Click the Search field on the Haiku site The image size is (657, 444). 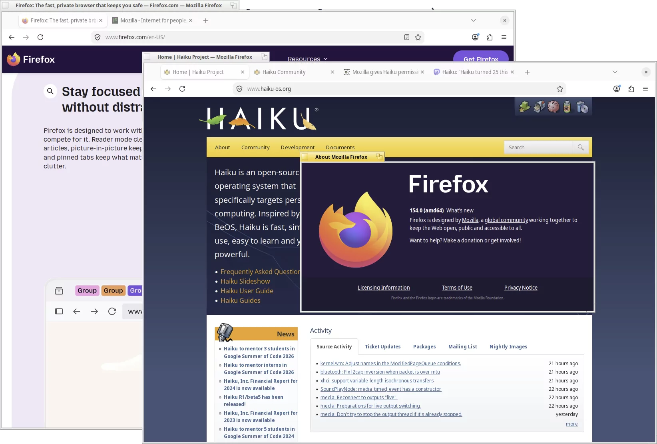click(x=538, y=147)
